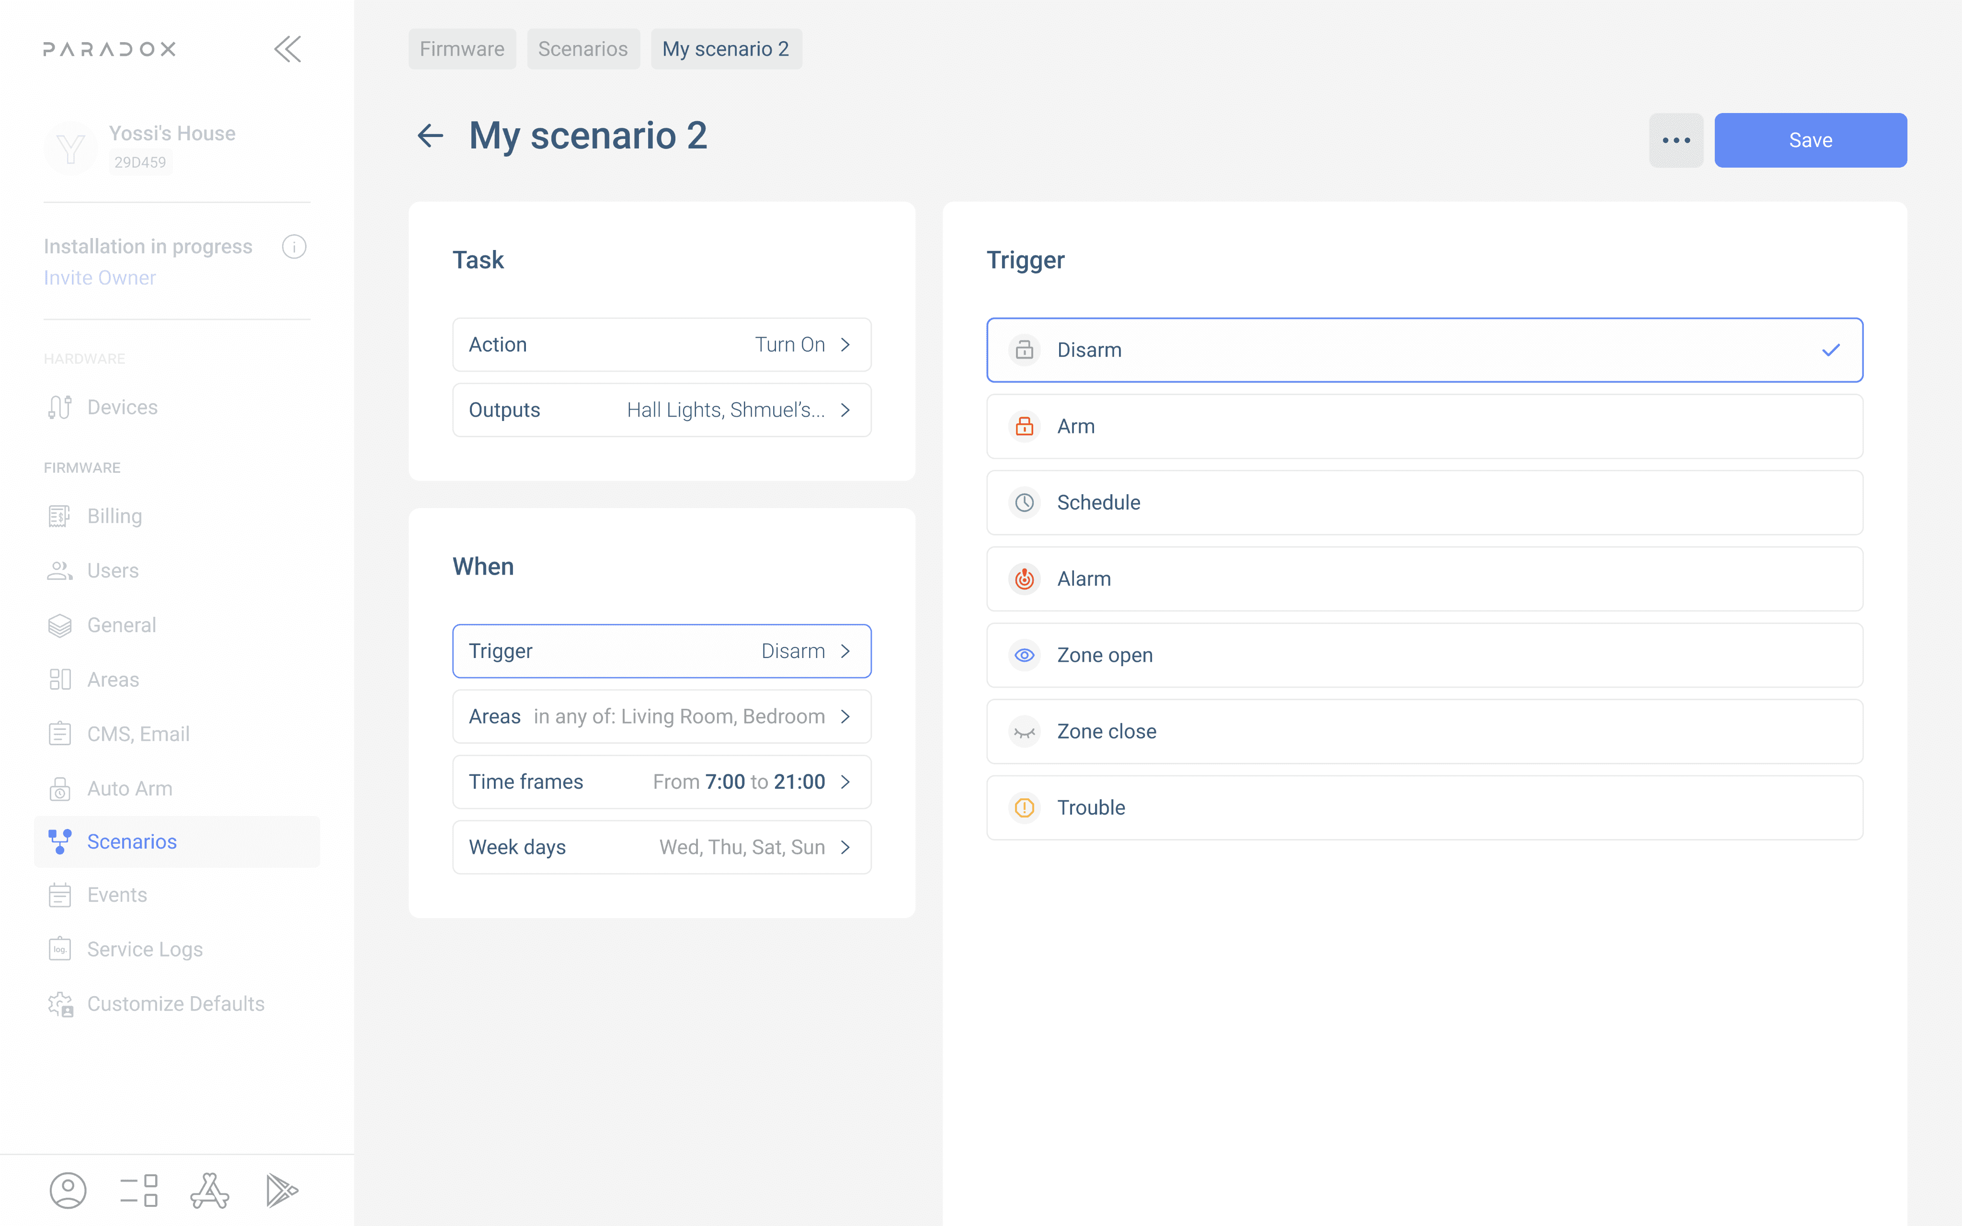
Task: Open the user profile icon at bottom
Action: (x=68, y=1191)
